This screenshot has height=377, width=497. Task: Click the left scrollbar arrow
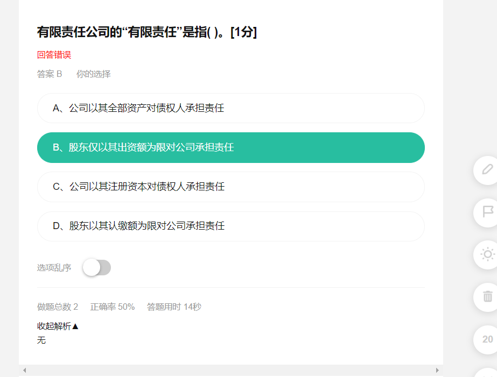(x=24, y=370)
